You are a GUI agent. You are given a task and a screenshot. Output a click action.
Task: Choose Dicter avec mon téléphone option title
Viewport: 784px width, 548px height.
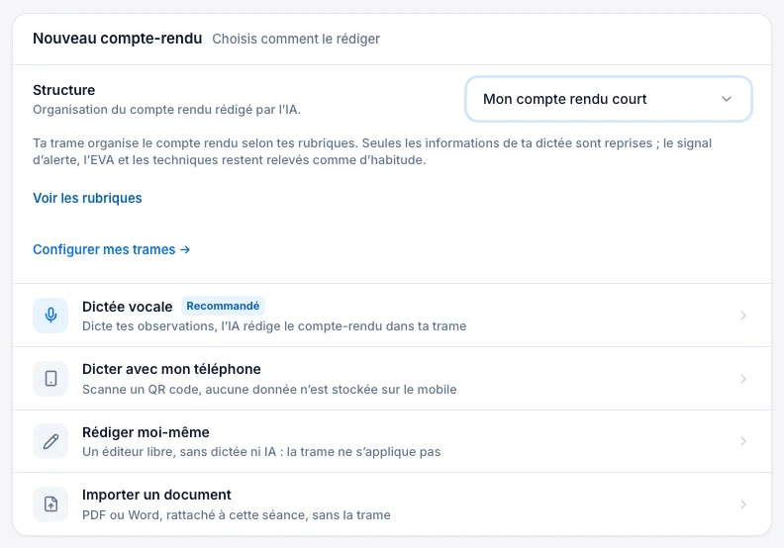pyautogui.click(x=171, y=369)
